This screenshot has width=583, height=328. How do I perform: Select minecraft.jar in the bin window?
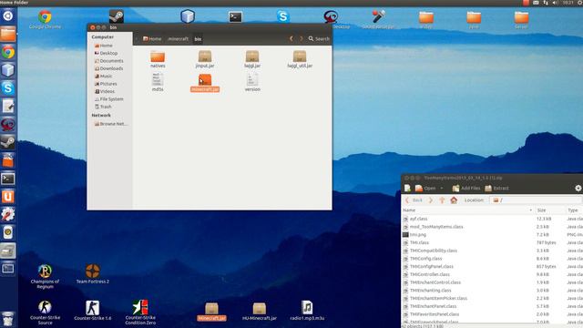205,83
